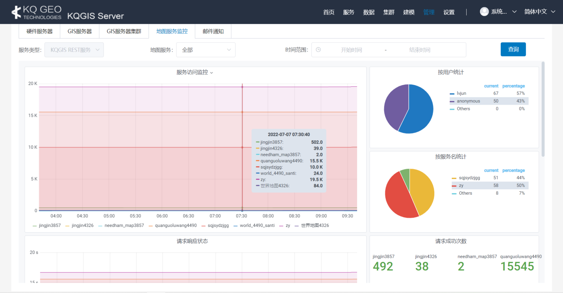Open the 地图服务 全部 dropdown
563x293 pixels.
[x=206, y=50]
